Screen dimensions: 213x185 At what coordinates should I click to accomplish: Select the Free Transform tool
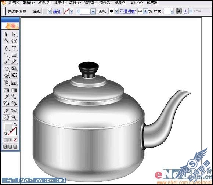[14, 75]
